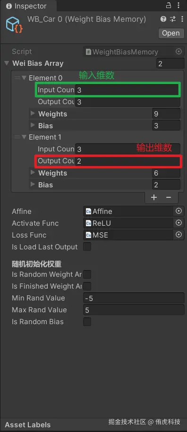The height and width of the screenshot is (432, 187).
Task: Select the Inspector tab
Action: pos(26,6)
